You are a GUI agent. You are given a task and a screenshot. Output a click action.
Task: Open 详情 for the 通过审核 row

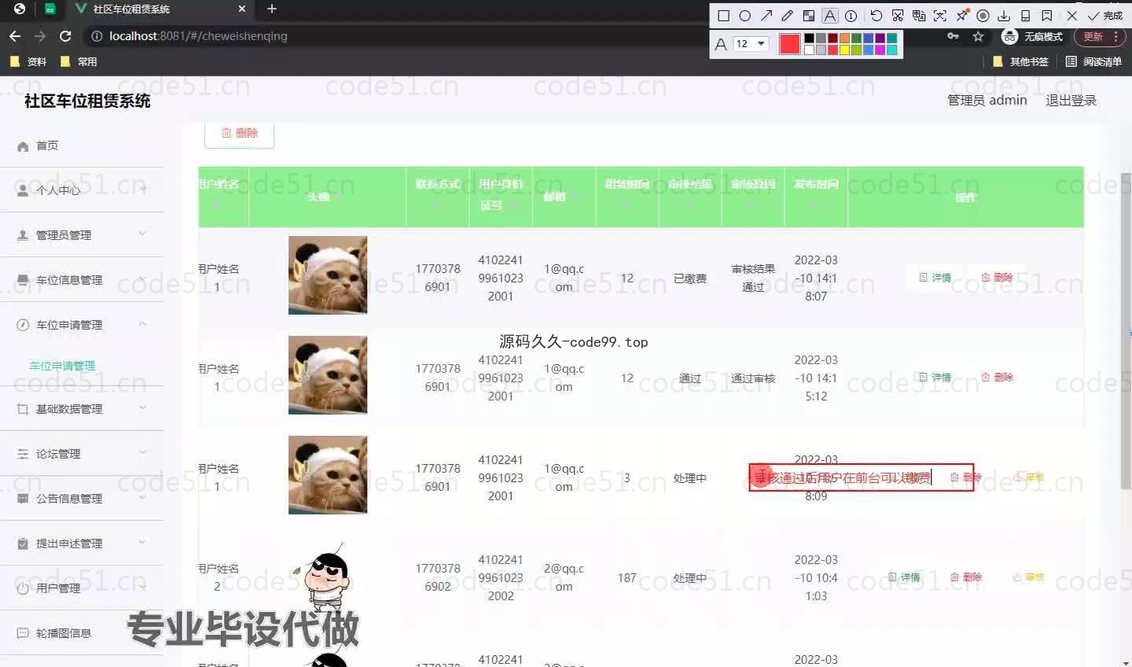click(935, 378)
